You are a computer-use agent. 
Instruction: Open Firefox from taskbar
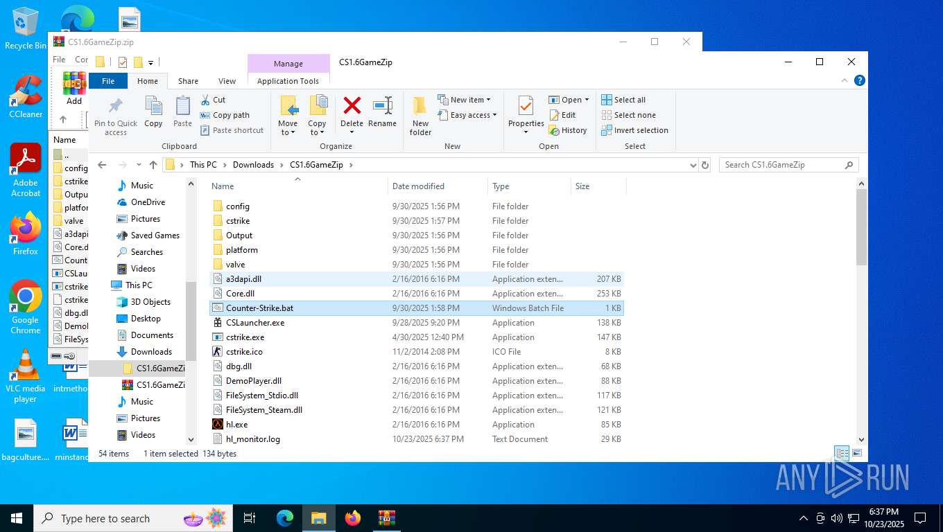[353, 518]
